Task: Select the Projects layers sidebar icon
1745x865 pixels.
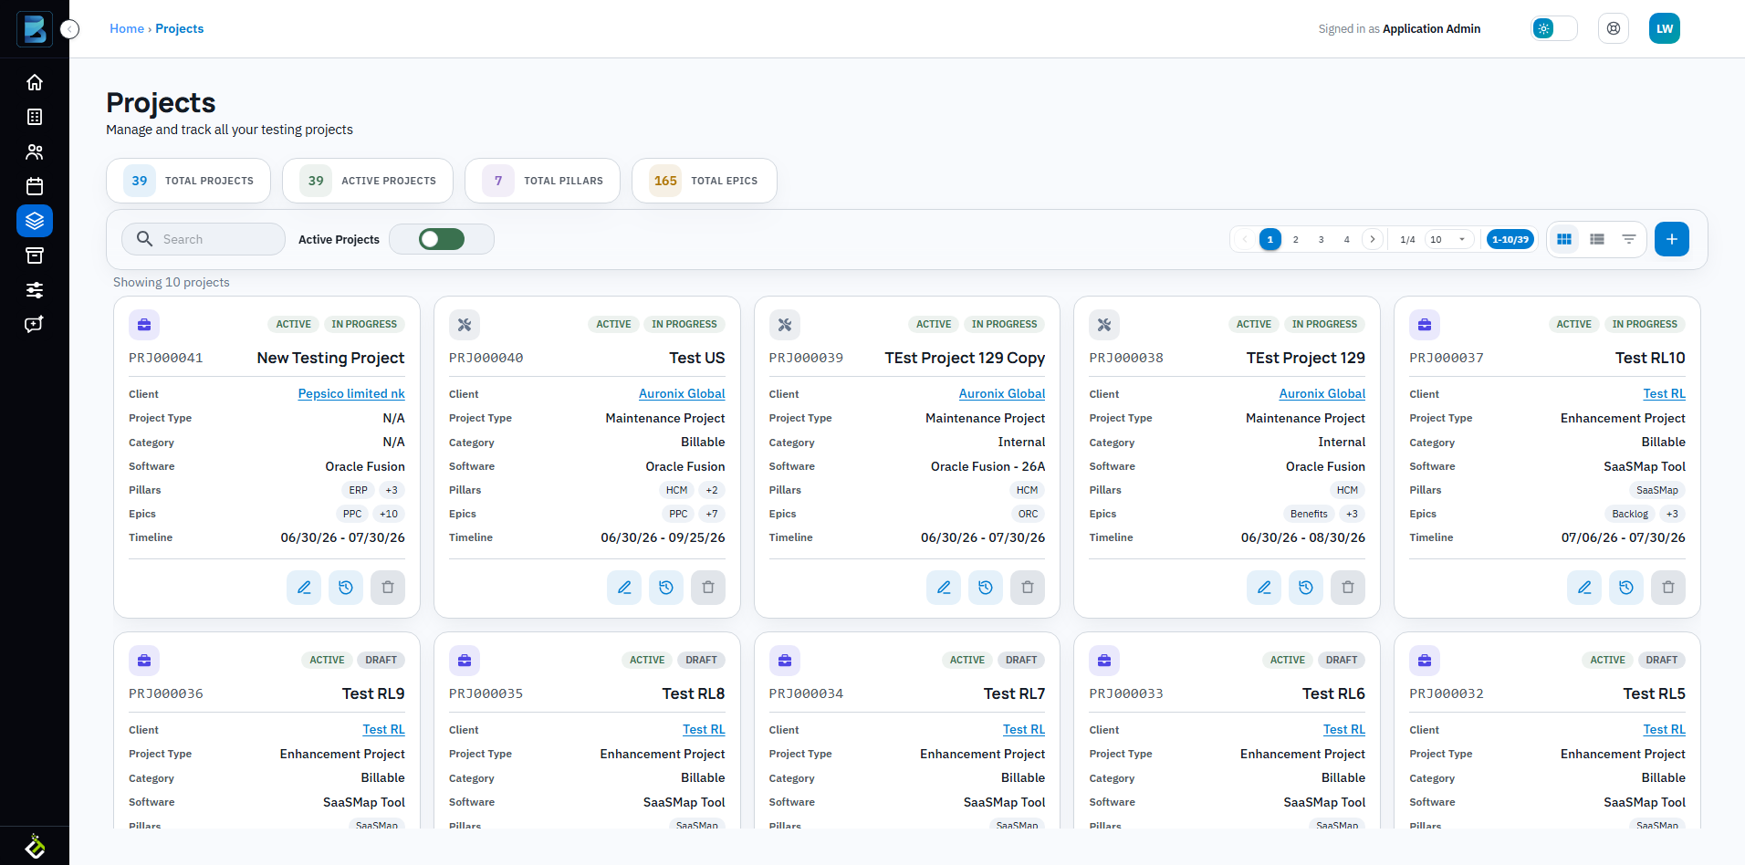Action: (x=35, y=221)
